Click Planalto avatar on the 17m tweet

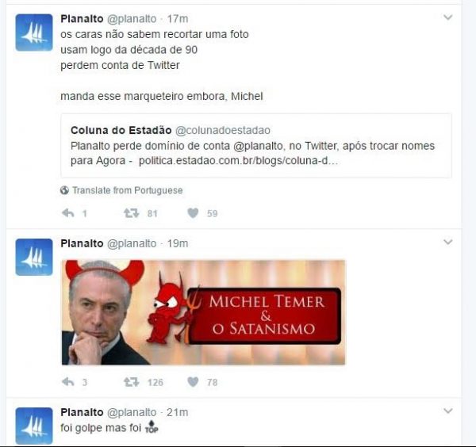(x=34, y=32)
